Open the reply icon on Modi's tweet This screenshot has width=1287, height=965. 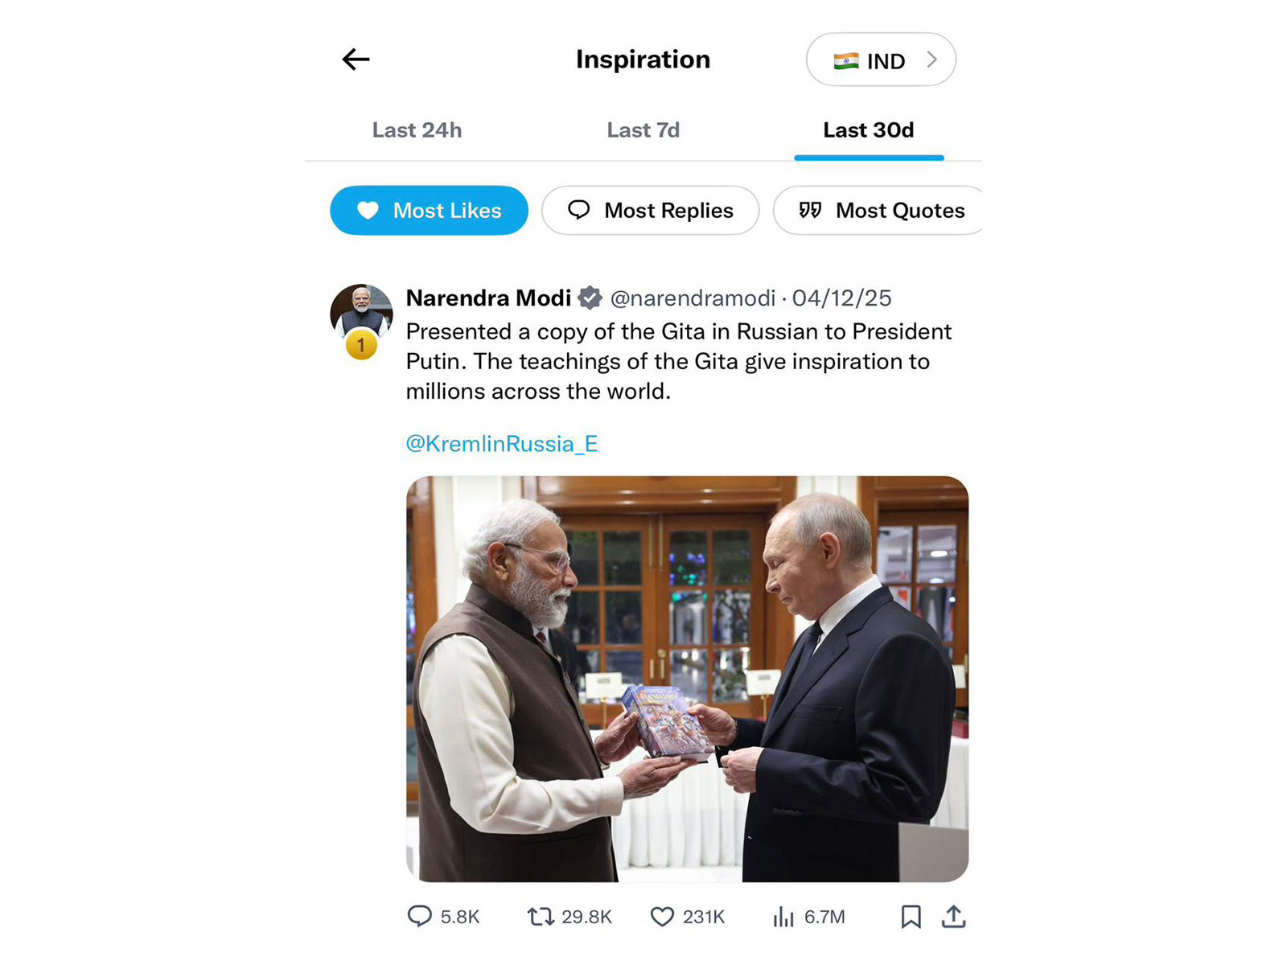(x=421, y=916)
